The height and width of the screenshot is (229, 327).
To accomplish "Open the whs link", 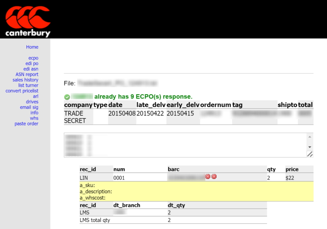I will tap(34, 118).
